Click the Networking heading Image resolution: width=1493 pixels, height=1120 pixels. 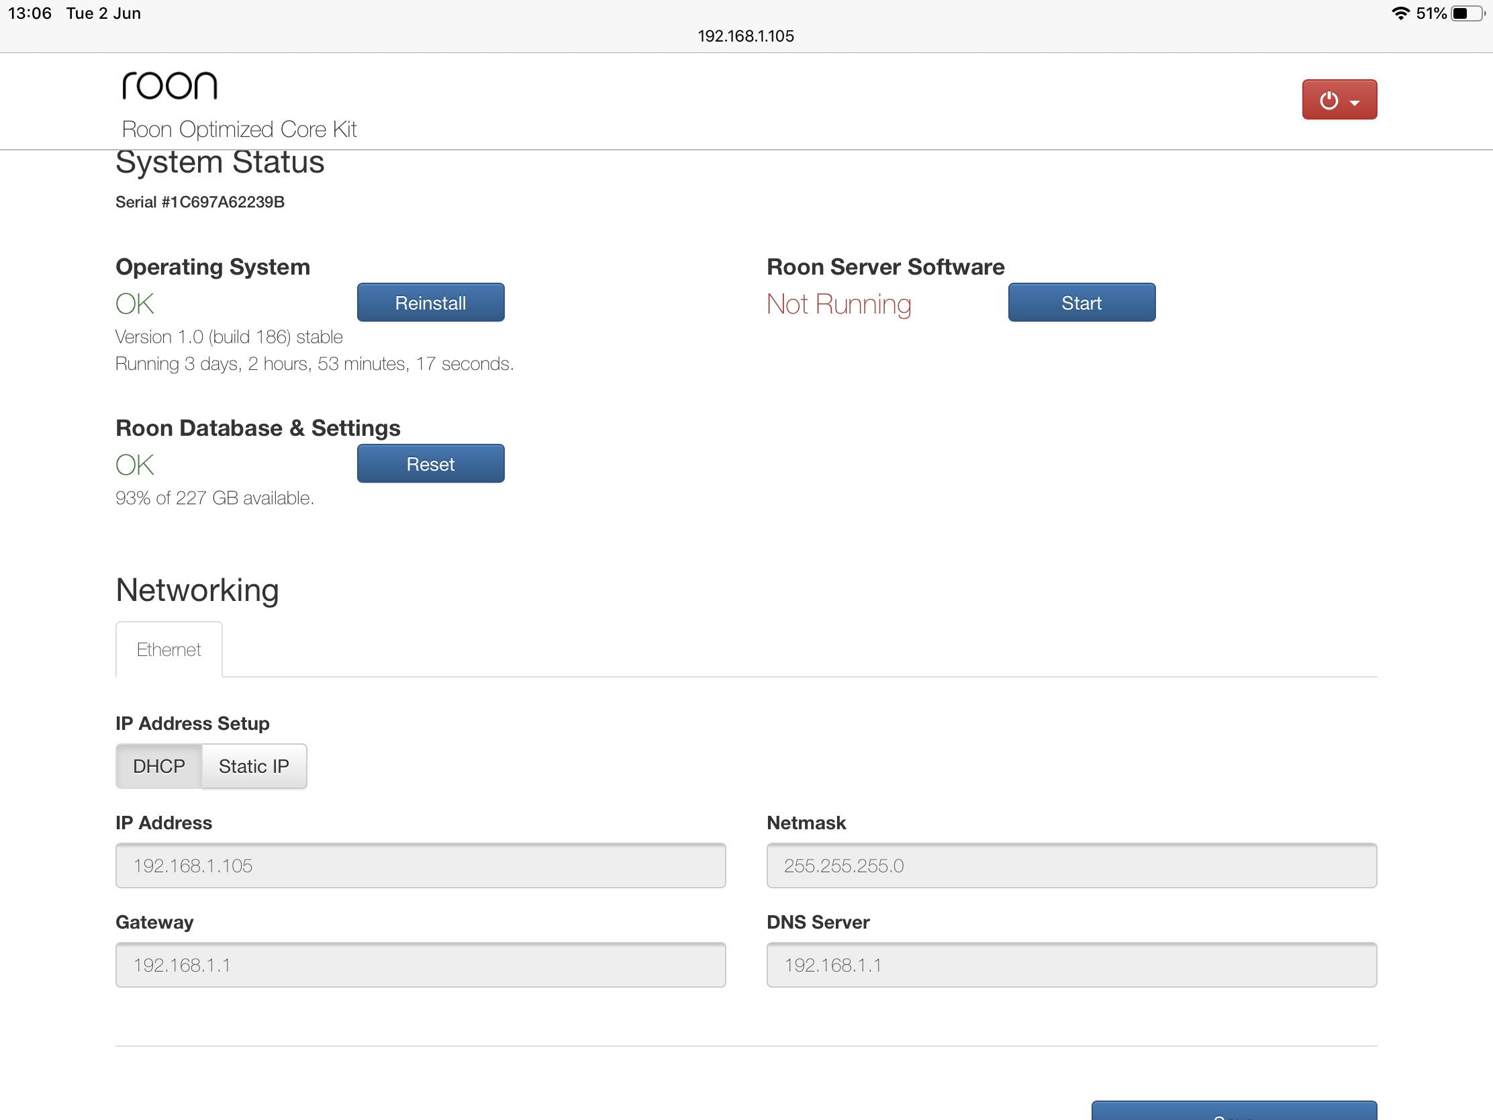tap(197, 590)
